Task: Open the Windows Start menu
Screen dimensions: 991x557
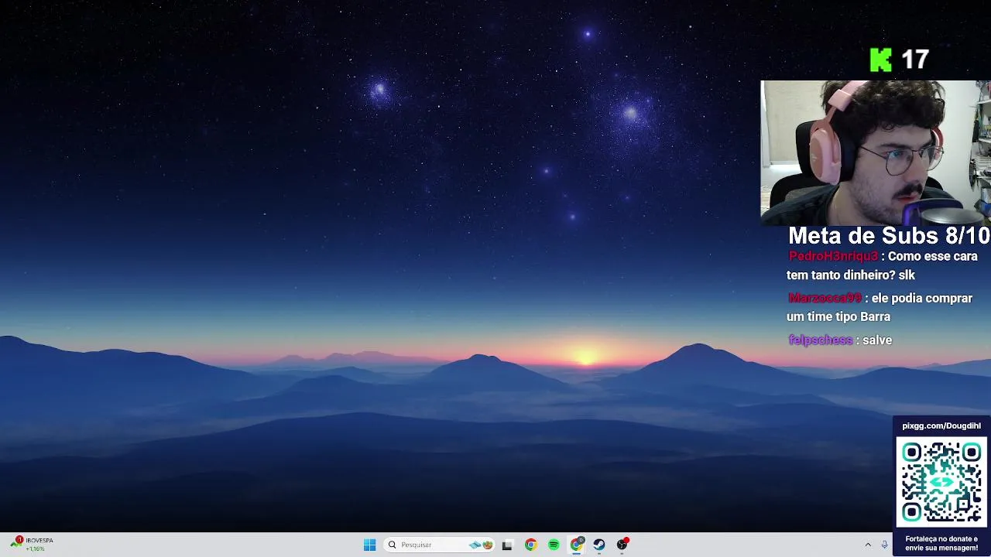Action: pyautogui.click(x=369, y=545)
